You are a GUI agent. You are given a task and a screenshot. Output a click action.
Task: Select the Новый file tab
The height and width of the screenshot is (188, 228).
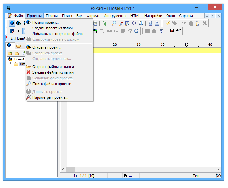(16, 38)
